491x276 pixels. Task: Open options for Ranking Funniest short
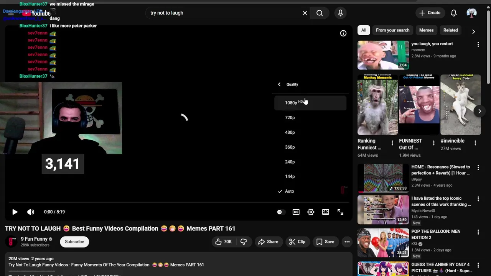392,143
